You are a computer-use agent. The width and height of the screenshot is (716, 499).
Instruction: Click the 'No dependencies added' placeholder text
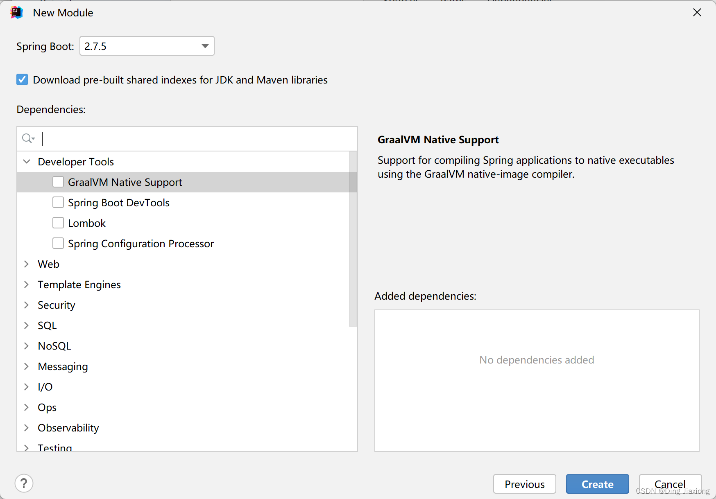click(x=537, y=360)
